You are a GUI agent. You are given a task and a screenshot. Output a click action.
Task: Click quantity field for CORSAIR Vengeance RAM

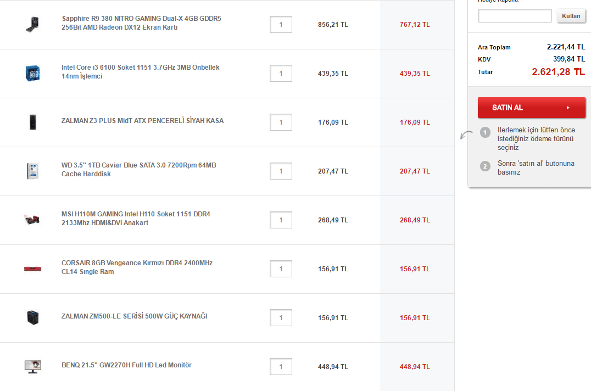(x=281, y=269)
